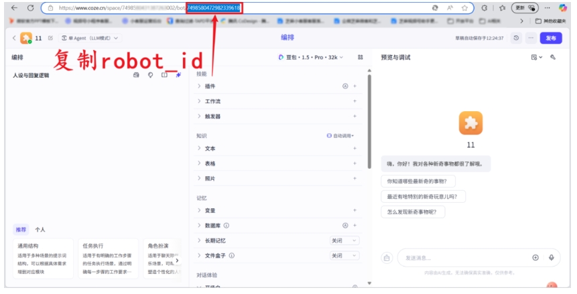The width and height of the screenshot is (577, 294).
Task: Click the auto-add icon in 插件 row
Action: 345,86
